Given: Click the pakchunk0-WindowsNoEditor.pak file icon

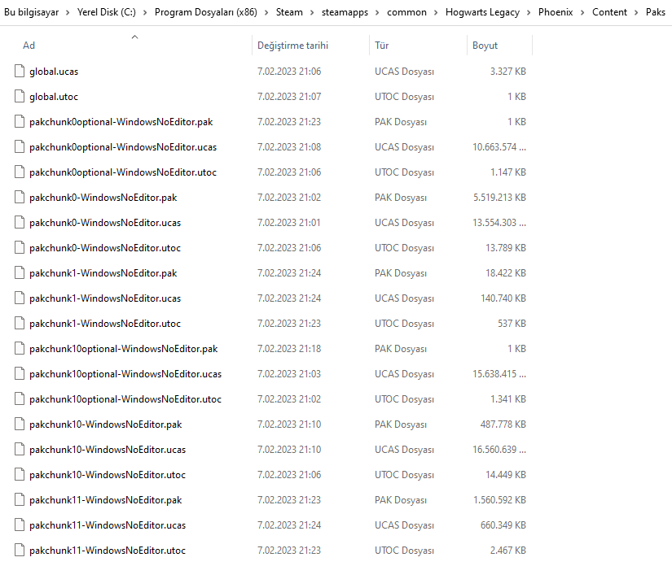Looking at the screenshot, I should tap(20, 198).
